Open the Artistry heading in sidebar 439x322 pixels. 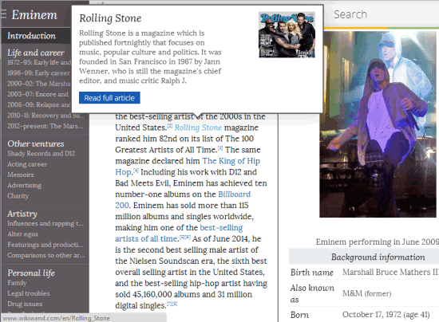22,214
